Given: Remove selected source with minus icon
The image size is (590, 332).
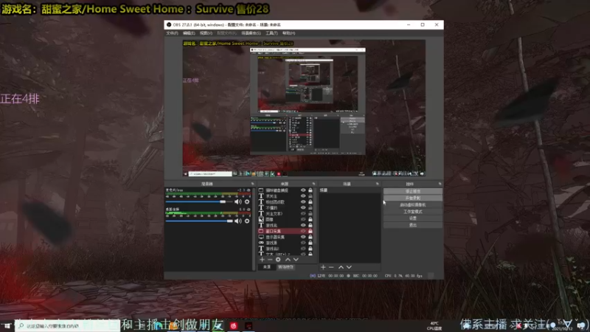Looking at the screenshot, I should pyautogui.click(x=270, y=260).
